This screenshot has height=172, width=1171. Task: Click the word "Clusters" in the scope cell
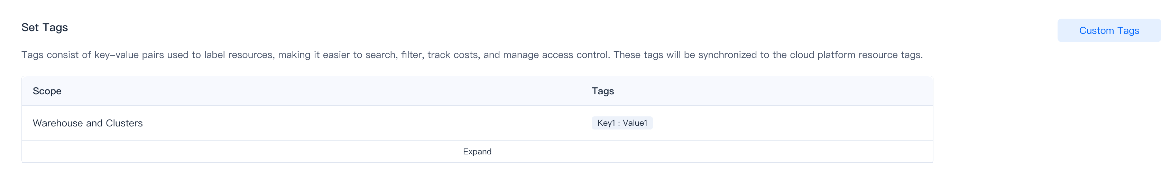point(124,123)
